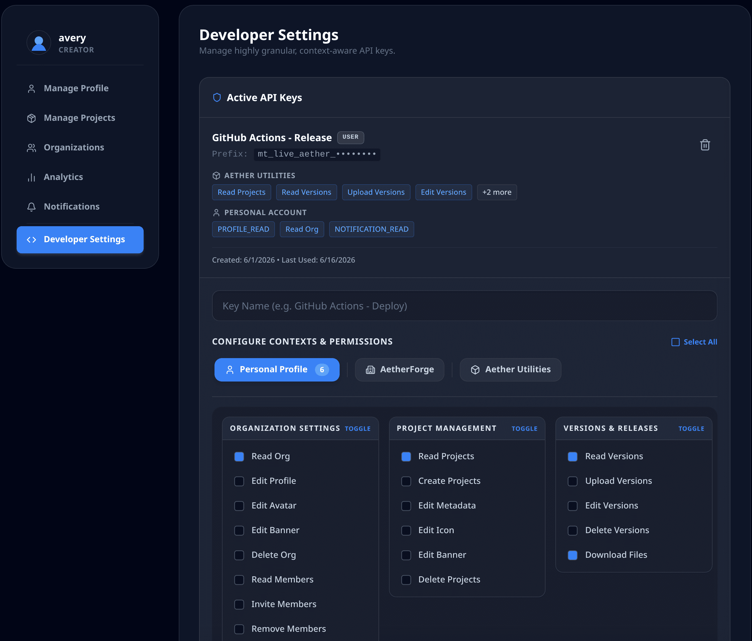Click the Read Org chip under Personal Account
Screen dimensions: 752x641
click(x=302, y=229)
